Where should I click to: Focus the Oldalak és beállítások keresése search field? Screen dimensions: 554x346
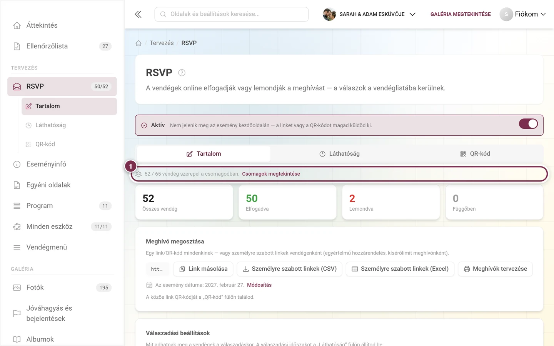click(232, 14)
